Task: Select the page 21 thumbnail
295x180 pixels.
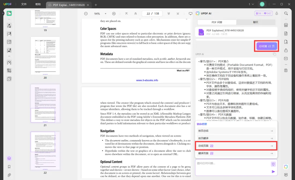Action: 45,104
